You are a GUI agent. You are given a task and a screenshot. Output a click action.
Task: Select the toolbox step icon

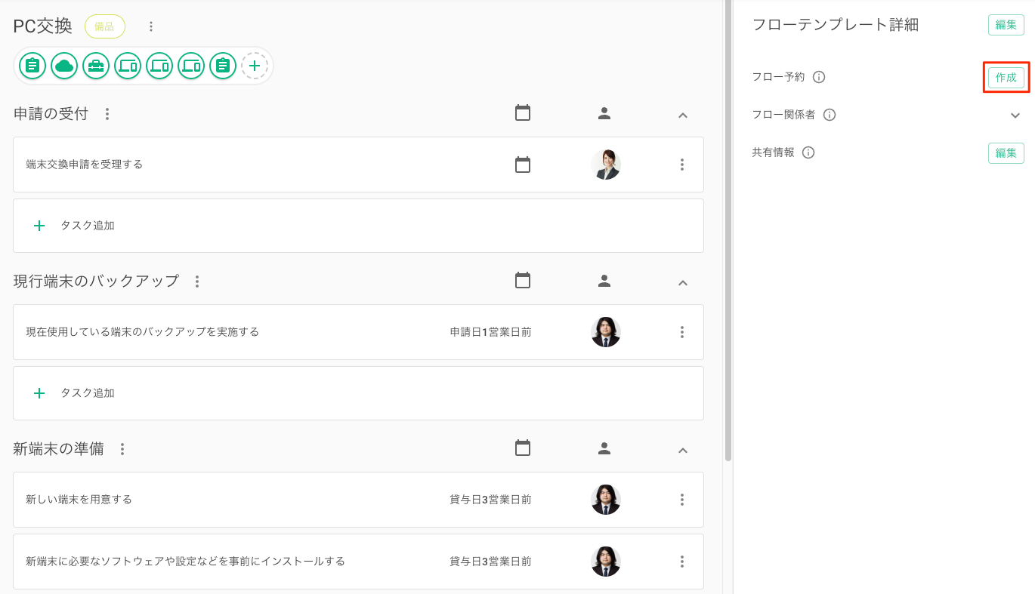pos(96,66)
